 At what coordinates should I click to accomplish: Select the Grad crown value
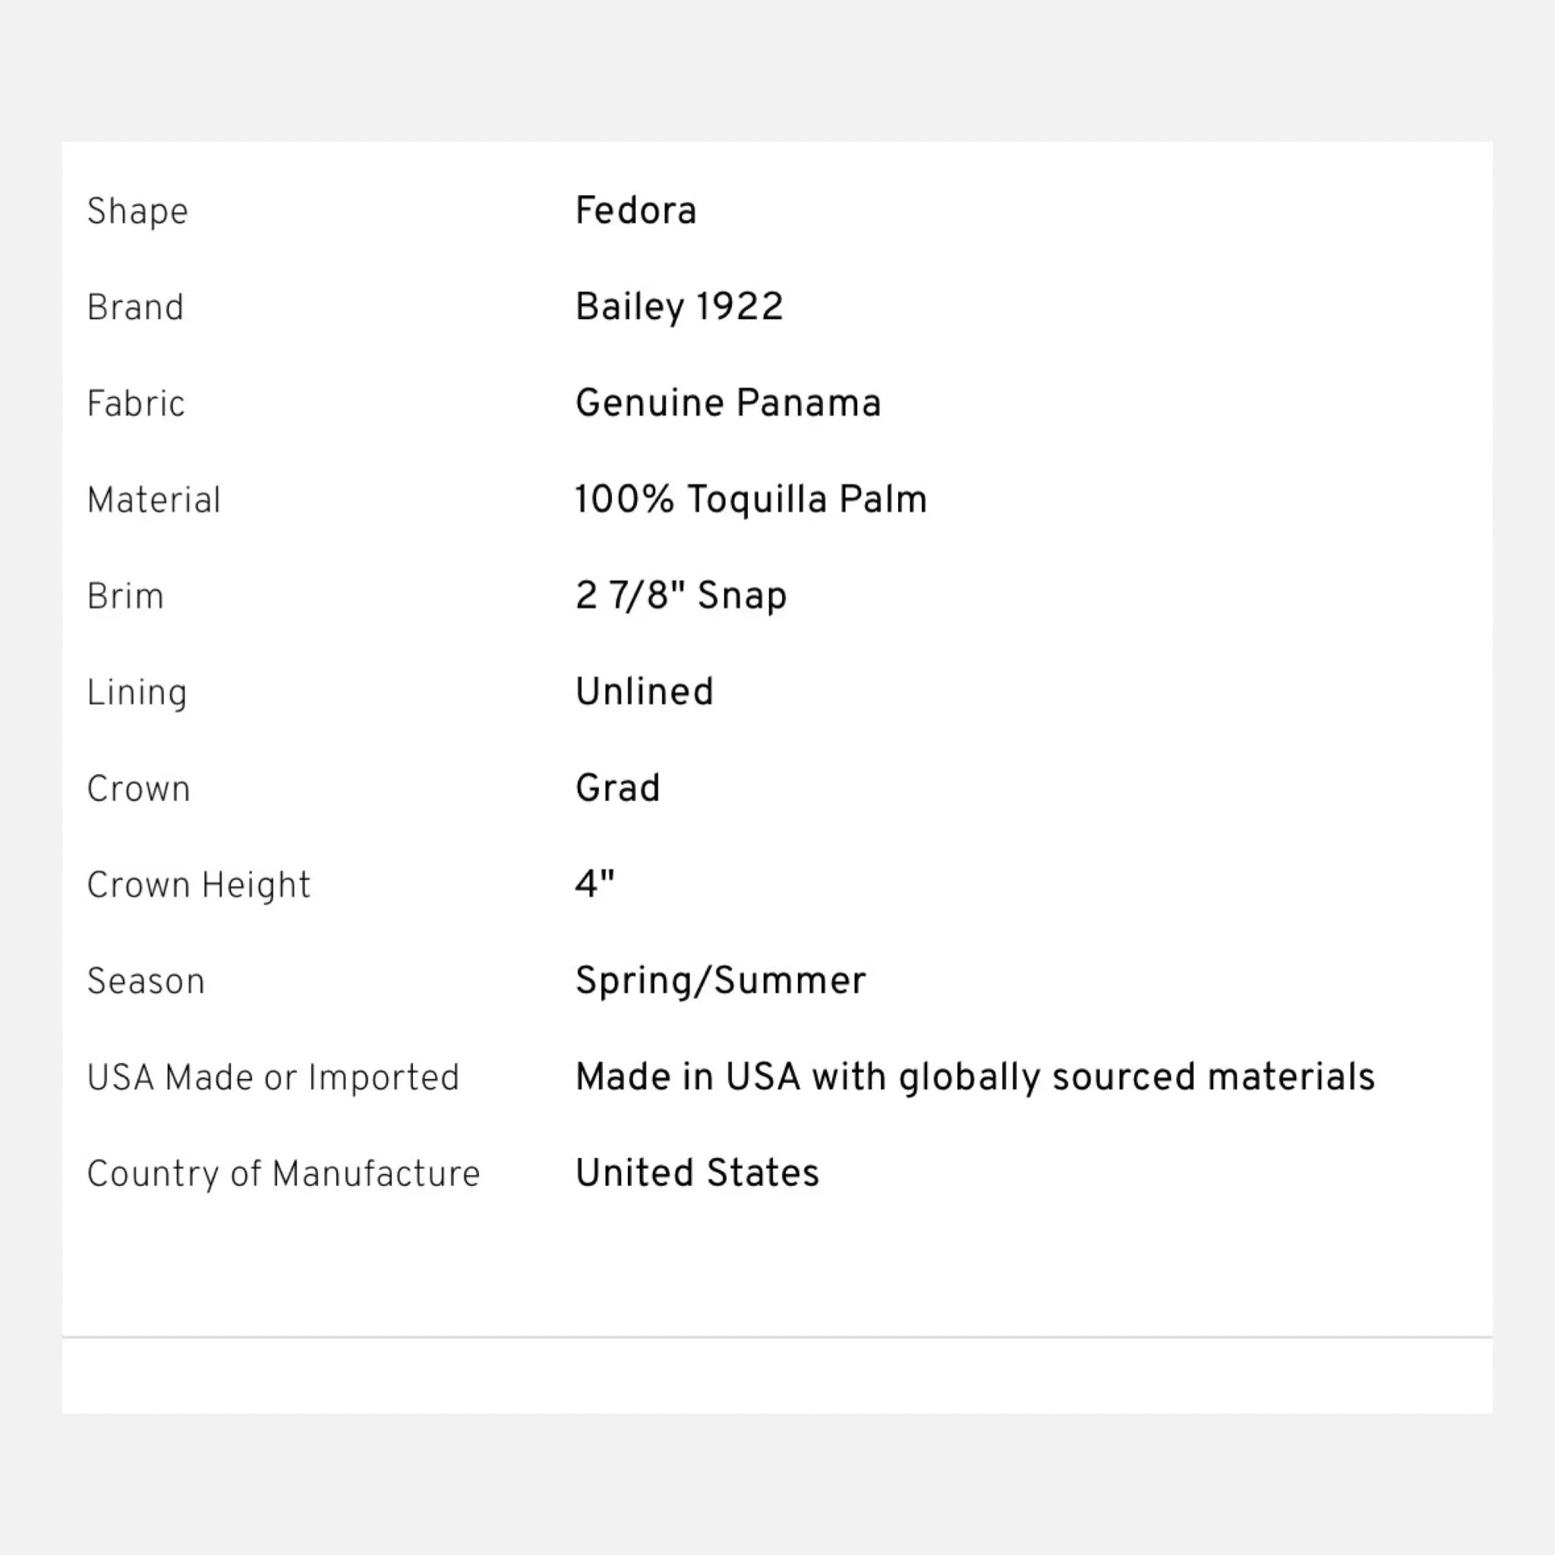point(618,788)
